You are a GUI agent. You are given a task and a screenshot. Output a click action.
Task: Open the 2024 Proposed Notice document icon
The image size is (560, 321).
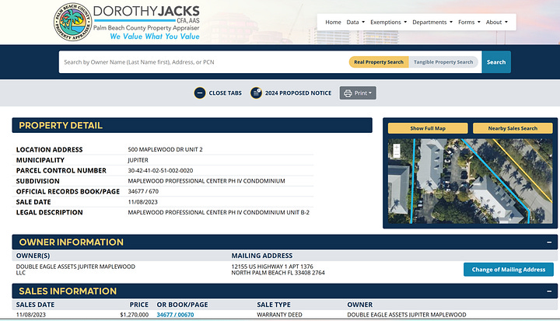(x=256, y=93)
